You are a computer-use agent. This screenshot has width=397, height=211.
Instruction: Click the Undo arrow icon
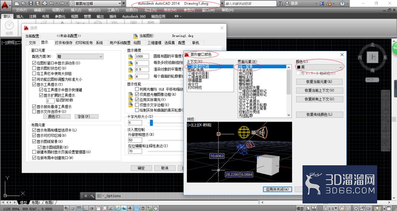(x=52, y=4)
